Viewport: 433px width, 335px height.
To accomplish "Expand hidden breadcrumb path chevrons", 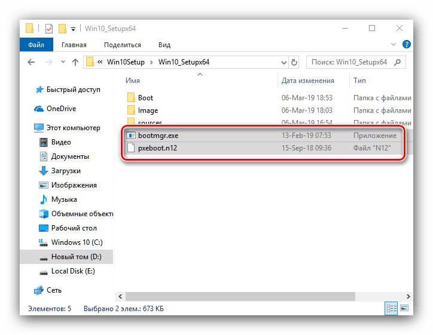I will point(100,62).
